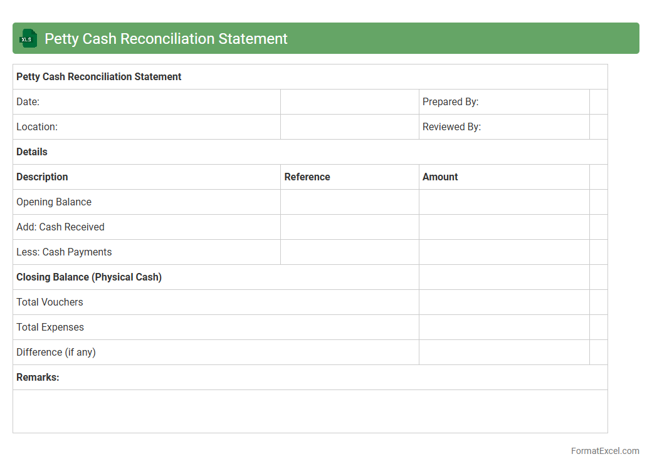
Task: Select the Closing Balance amount cell
Action: pyautogui.click(x=503, y=277)
